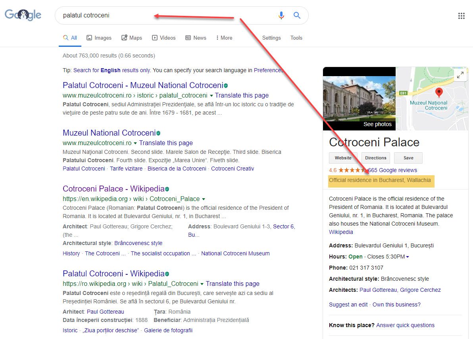This screenshot has height=339, width=473.
Task: Click the green shield beside Cotroceni Palace - Wikipedia
Action: coord(167,189)
